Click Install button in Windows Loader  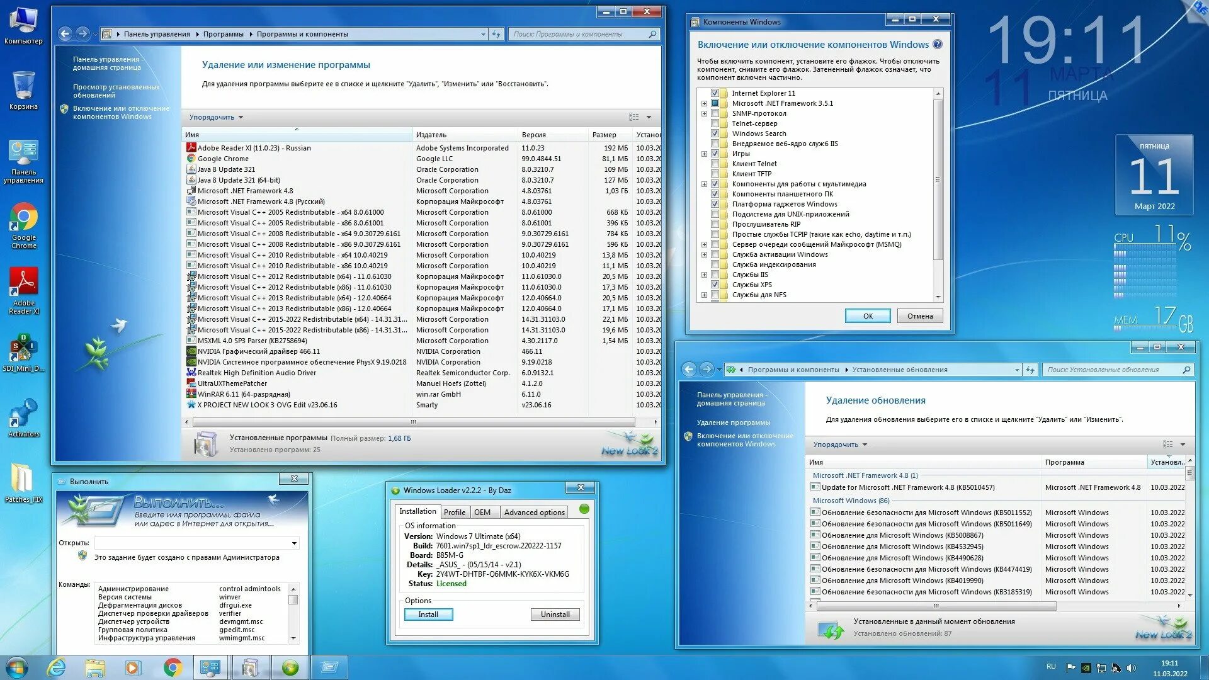point(428,615)
